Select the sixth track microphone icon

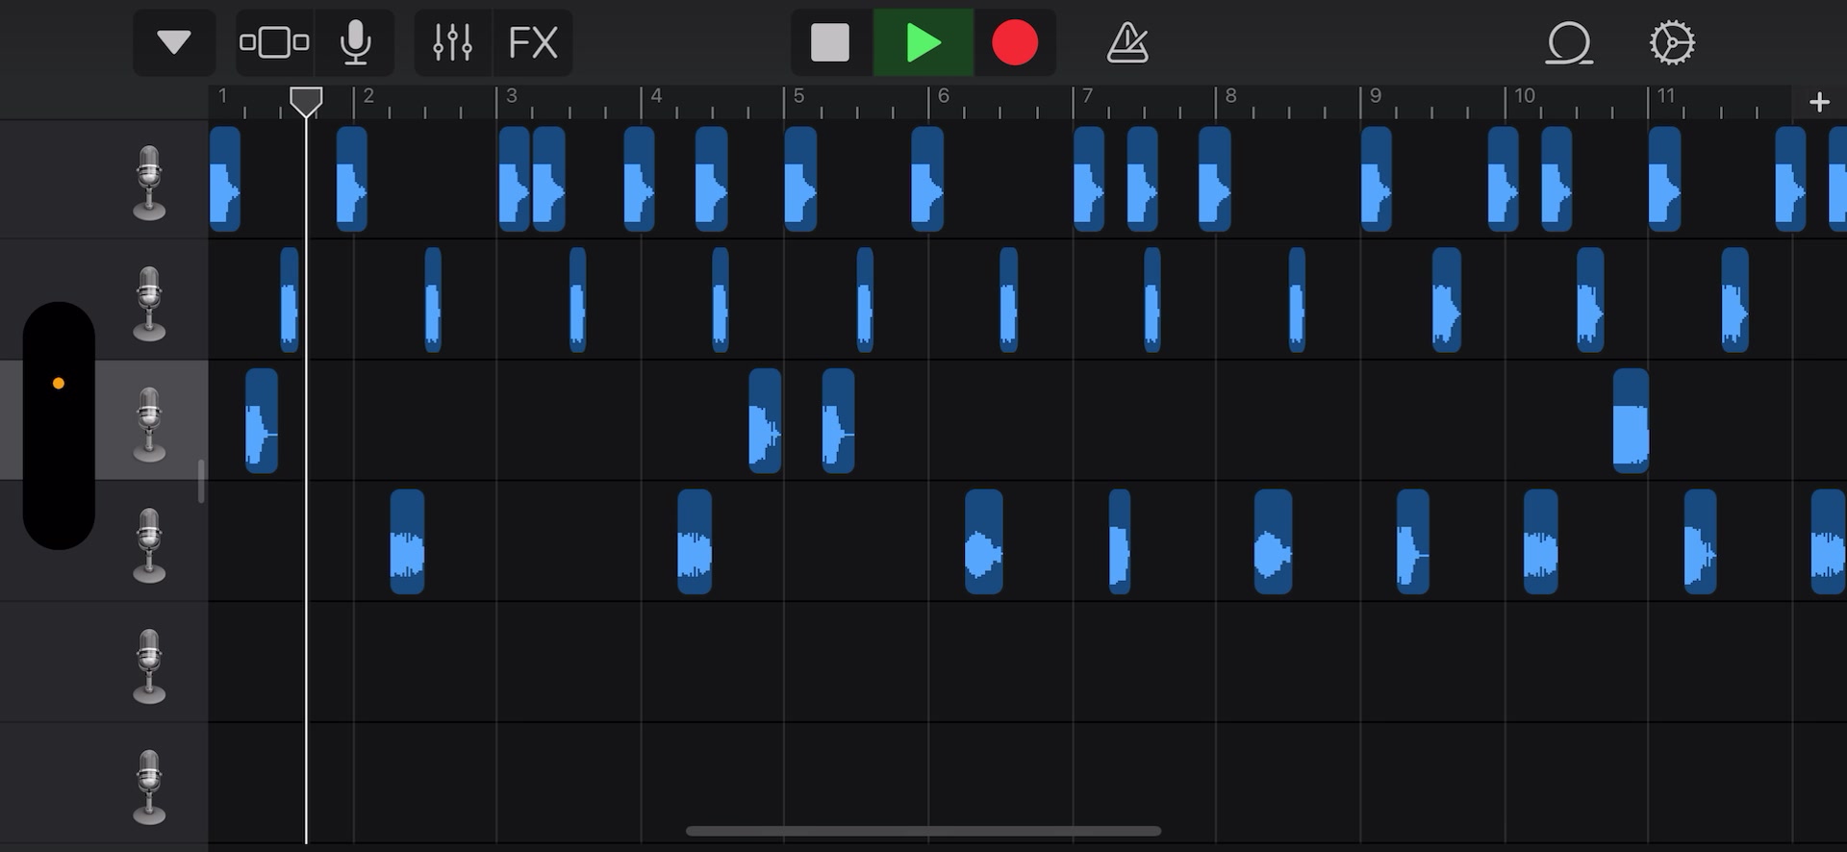(149, 787)
